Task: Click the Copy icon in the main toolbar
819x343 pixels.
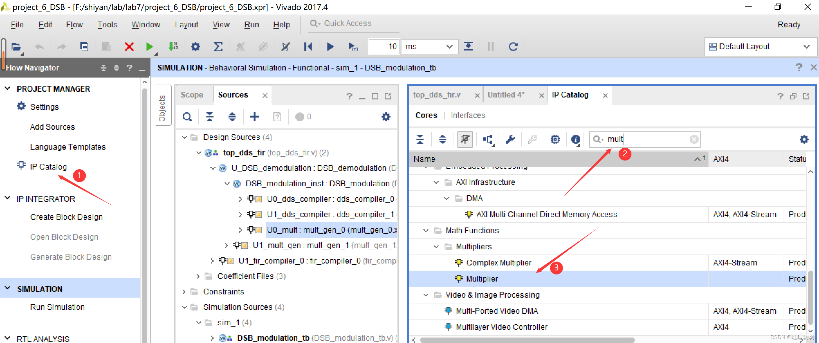Action: 84,47
